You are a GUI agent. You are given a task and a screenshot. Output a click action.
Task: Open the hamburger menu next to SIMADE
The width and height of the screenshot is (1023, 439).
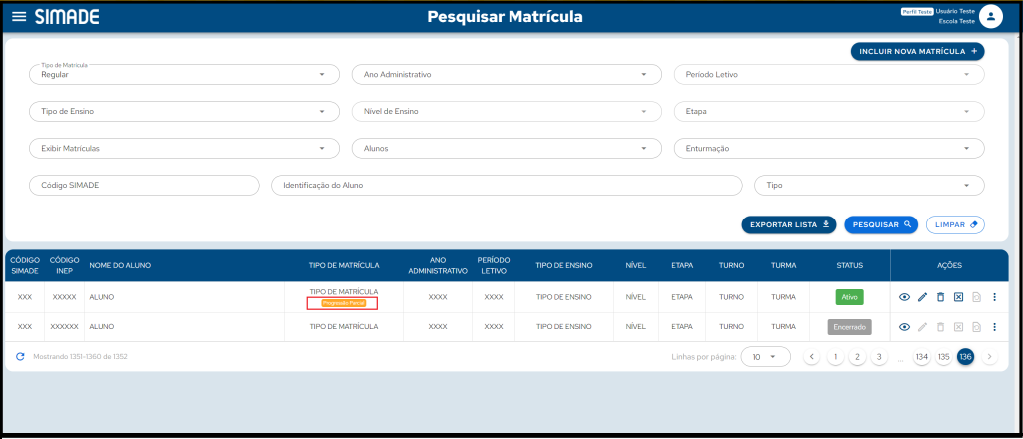[x=19, y=17]
